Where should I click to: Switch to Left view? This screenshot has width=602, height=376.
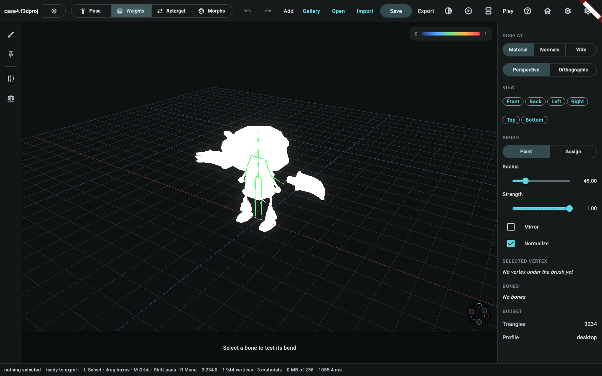556,102
